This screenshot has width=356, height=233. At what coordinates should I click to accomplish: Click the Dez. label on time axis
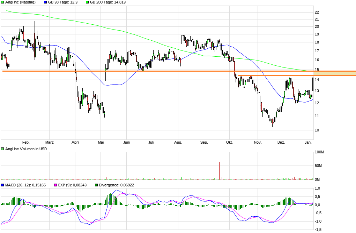(x=281, y=142)
